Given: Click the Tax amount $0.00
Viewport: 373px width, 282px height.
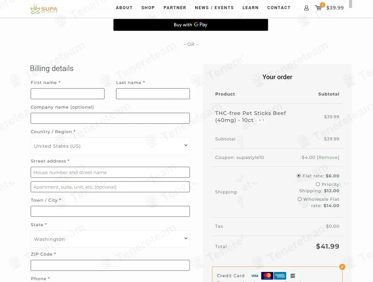Looking at the screenshot, I should tap(333, 226).
